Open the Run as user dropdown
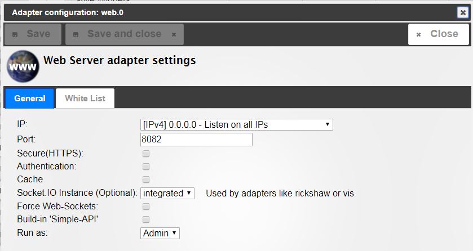The image size is (473, 251). (x=160, y=233)
